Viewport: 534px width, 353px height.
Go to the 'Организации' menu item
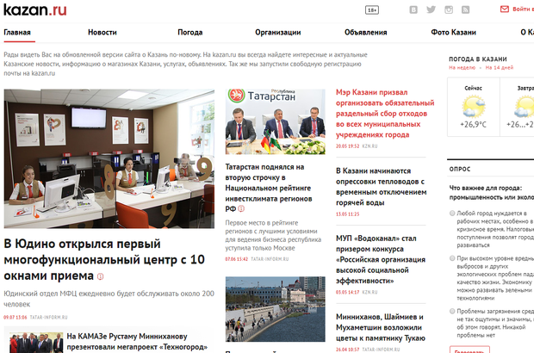coord(277,32)
